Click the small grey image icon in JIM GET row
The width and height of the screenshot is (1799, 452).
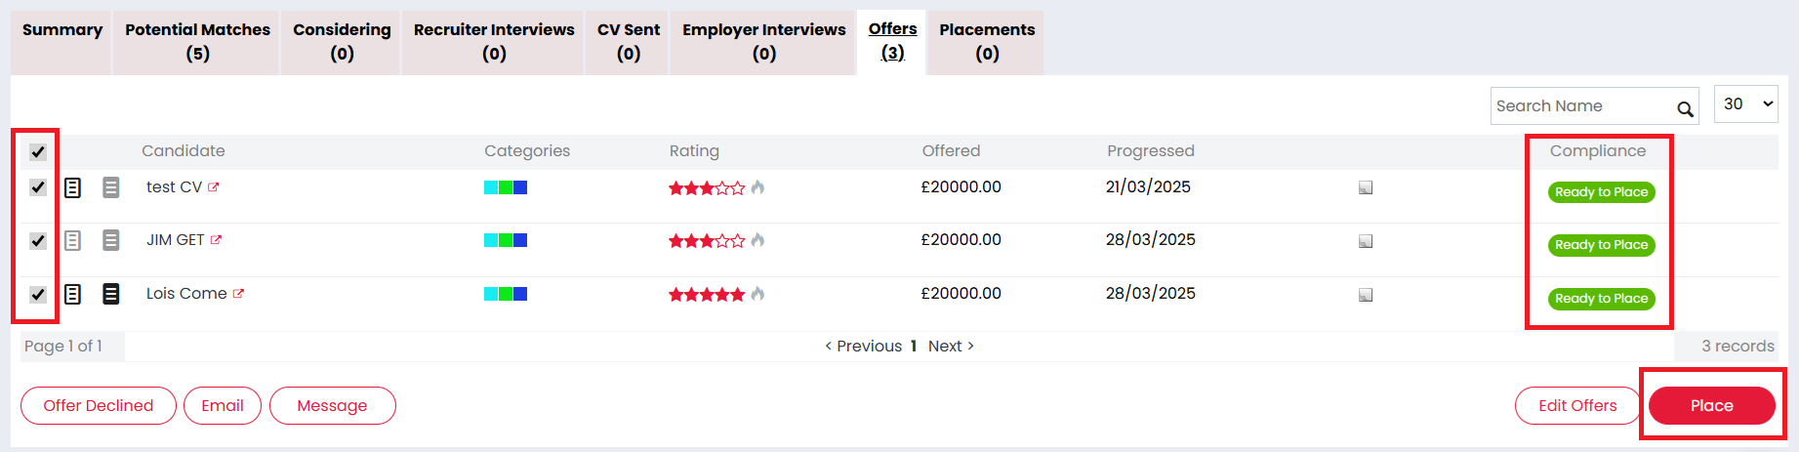click(x=1366, y=241)
